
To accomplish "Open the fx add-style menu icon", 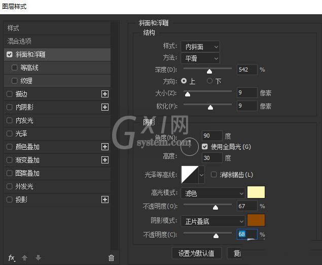I will coord(12,257).
